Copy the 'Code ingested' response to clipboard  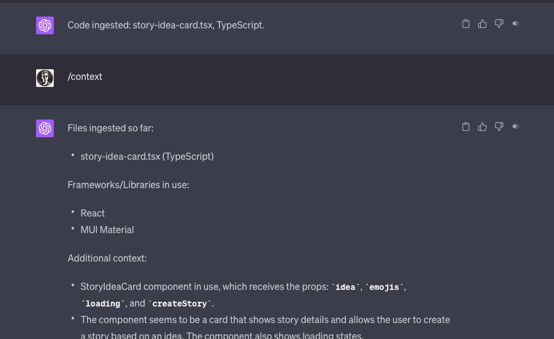tap(466, 24)
